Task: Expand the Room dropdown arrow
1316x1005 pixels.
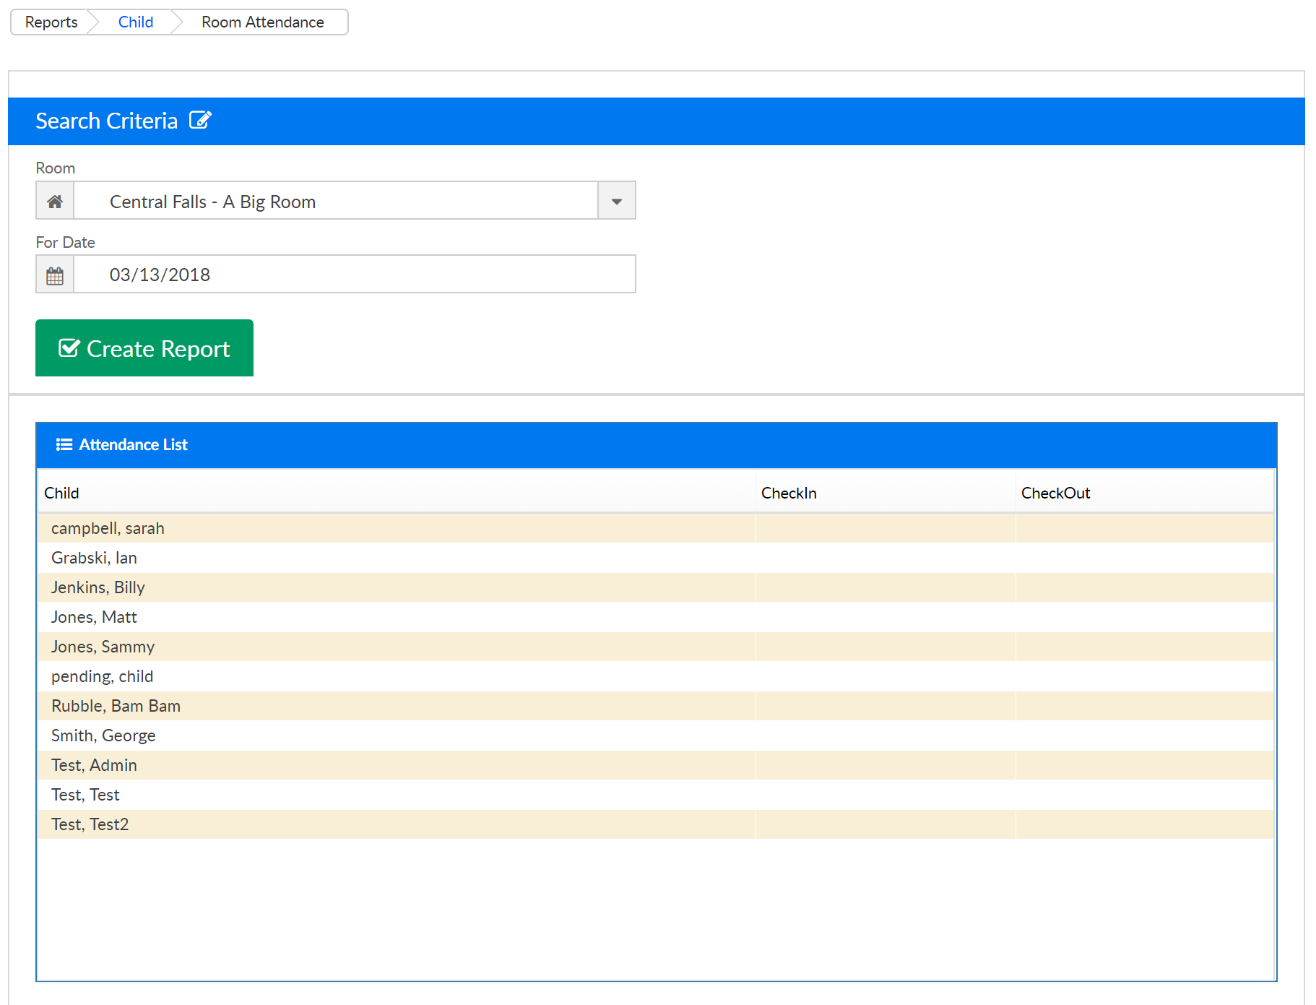Action: [x=617, y=201]
